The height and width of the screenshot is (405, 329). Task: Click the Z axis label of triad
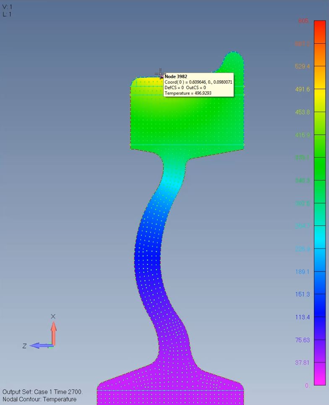(25, 346)
